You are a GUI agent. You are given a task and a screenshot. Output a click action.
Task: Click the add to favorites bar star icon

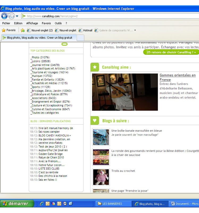(23, 30)
